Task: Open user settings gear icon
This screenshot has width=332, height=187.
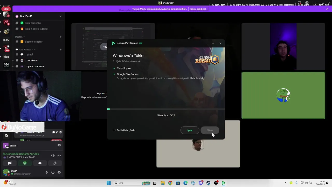Action: [59, 172]
